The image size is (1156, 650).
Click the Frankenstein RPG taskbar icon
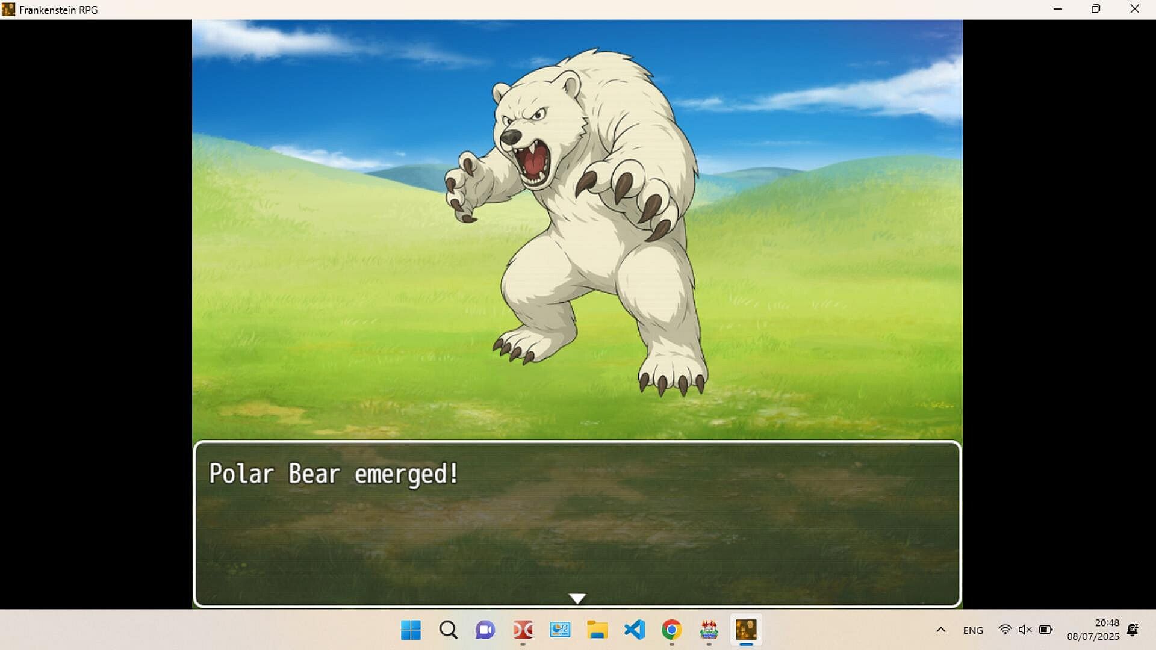746,630
